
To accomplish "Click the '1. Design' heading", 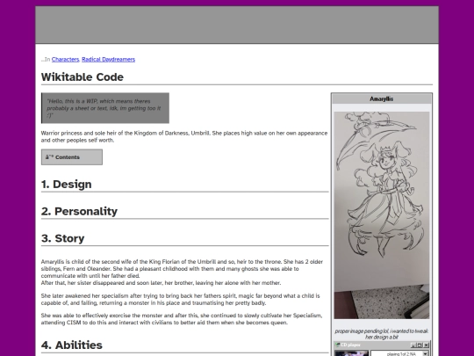I will [67, 184].
